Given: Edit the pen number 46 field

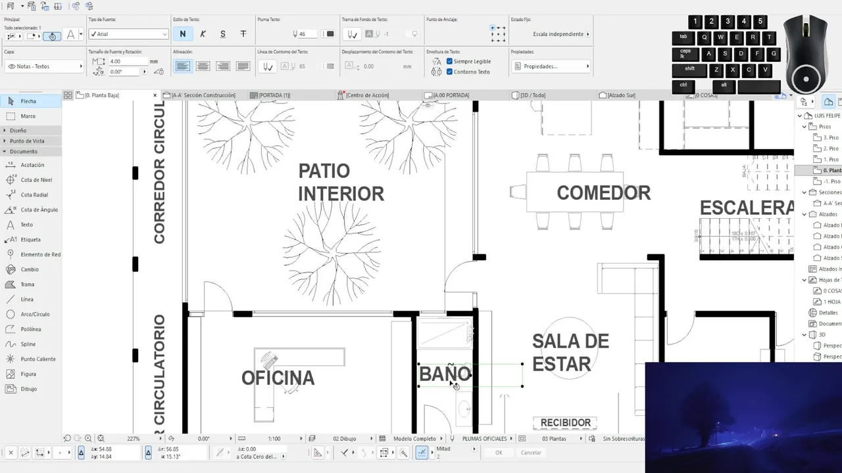Looking at the screenshot, I should [309, 34].
